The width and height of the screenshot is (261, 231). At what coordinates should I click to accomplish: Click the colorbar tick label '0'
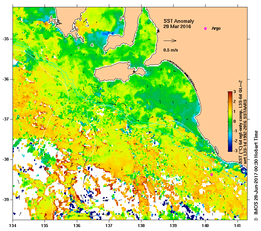235,121
